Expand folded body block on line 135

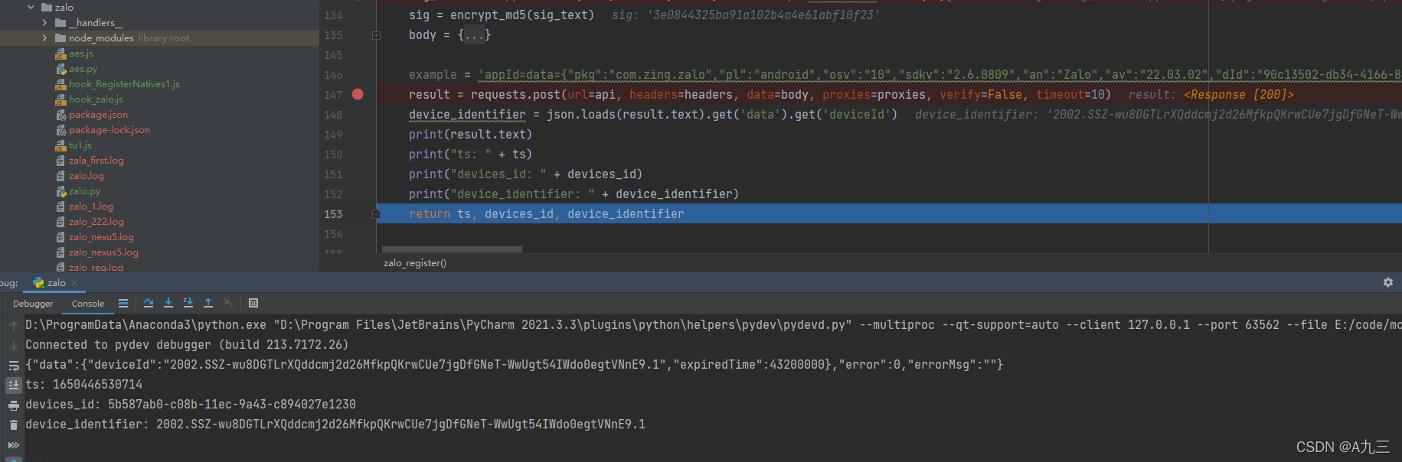376,35
